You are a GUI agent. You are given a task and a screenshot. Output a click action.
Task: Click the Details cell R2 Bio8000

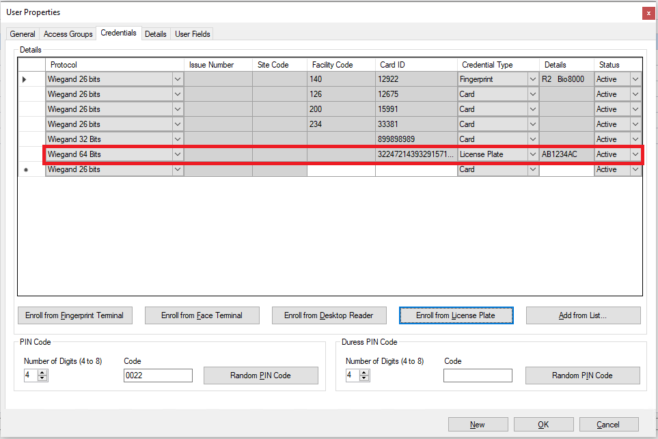click(567, 79)
